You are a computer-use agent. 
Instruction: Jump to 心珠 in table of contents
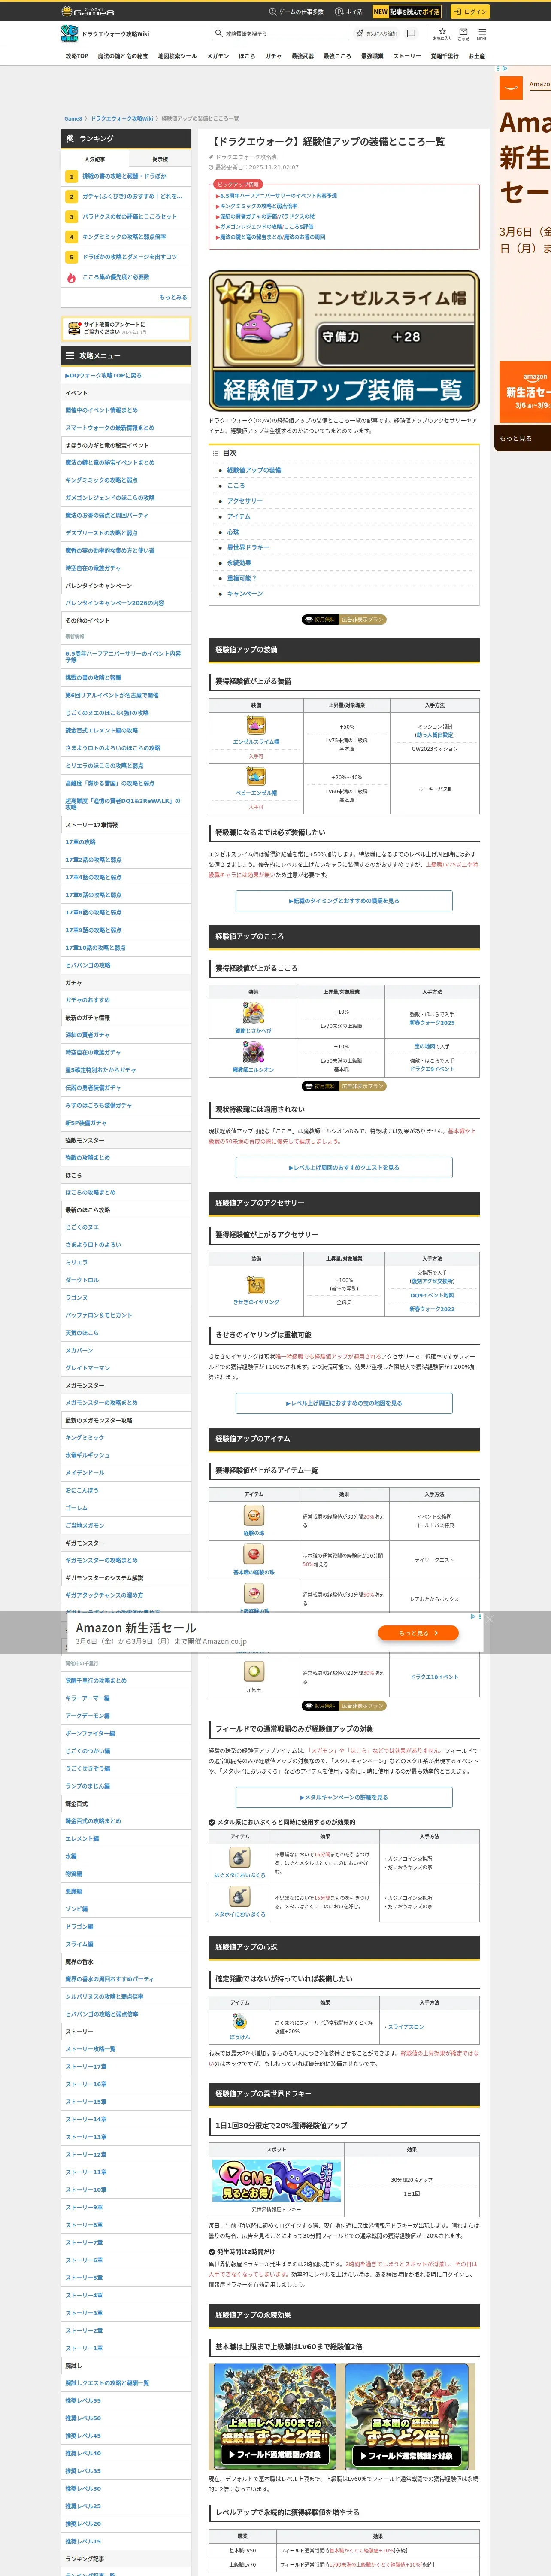tap(233, 532)
